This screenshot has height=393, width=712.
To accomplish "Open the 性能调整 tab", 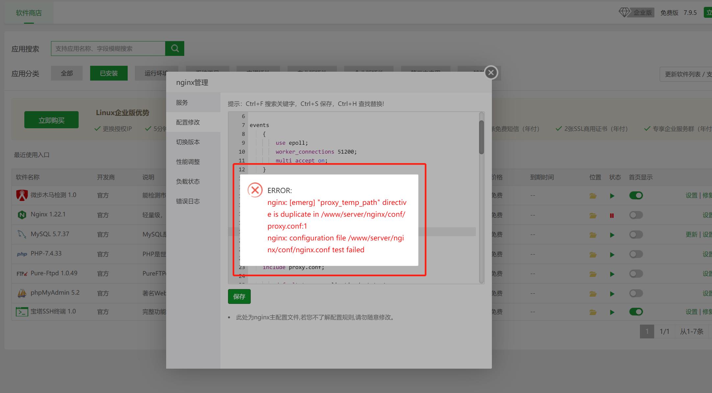I will coord(193,162).
